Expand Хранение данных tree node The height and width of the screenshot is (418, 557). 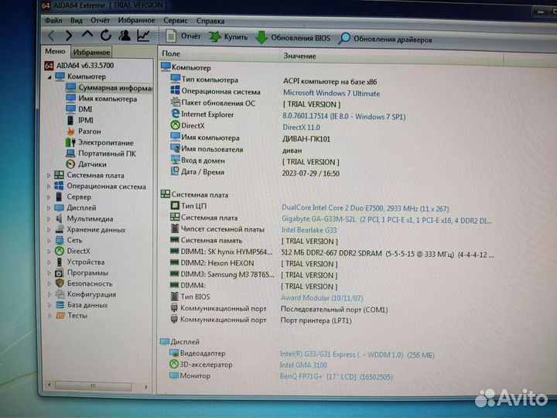coord(49,230)
